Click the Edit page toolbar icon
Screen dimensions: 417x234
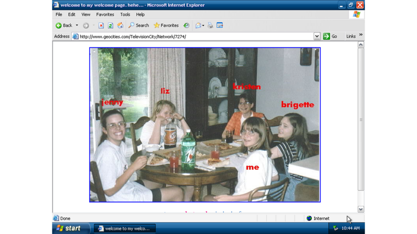(x=220, y=25)
